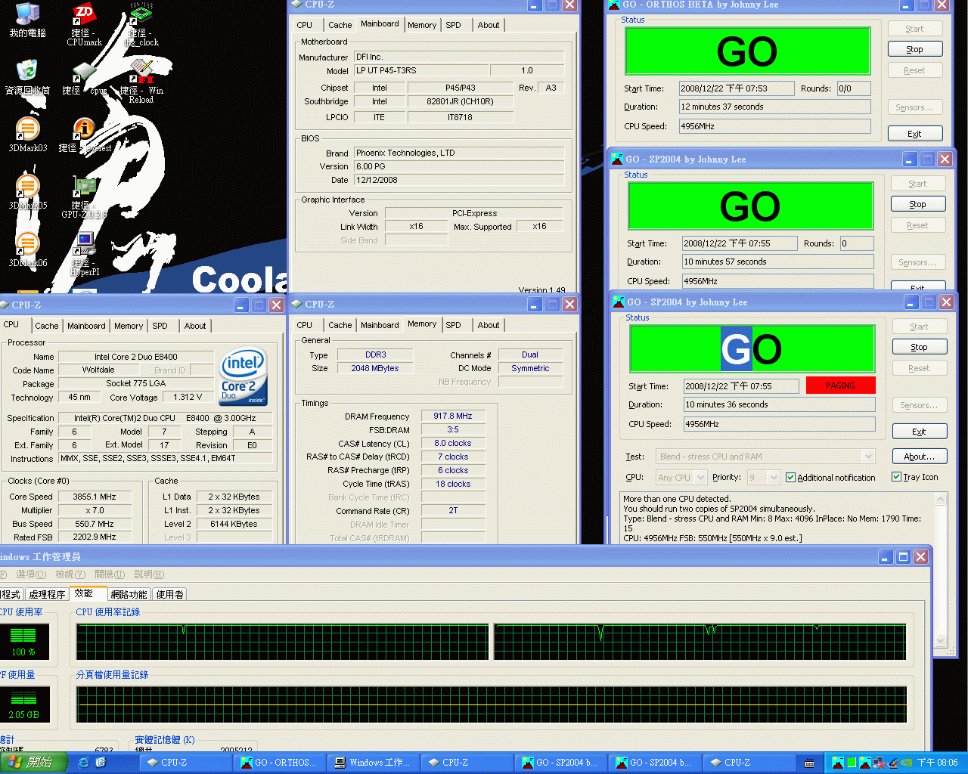This screenshot has height=774, width=968.
Task: Select the everest shortcut icon
Action: (x=85, y=135)
